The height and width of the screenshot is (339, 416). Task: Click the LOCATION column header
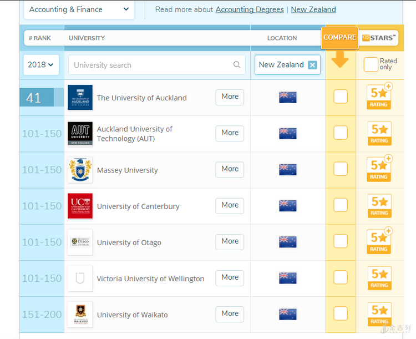[x=282, y=38]
